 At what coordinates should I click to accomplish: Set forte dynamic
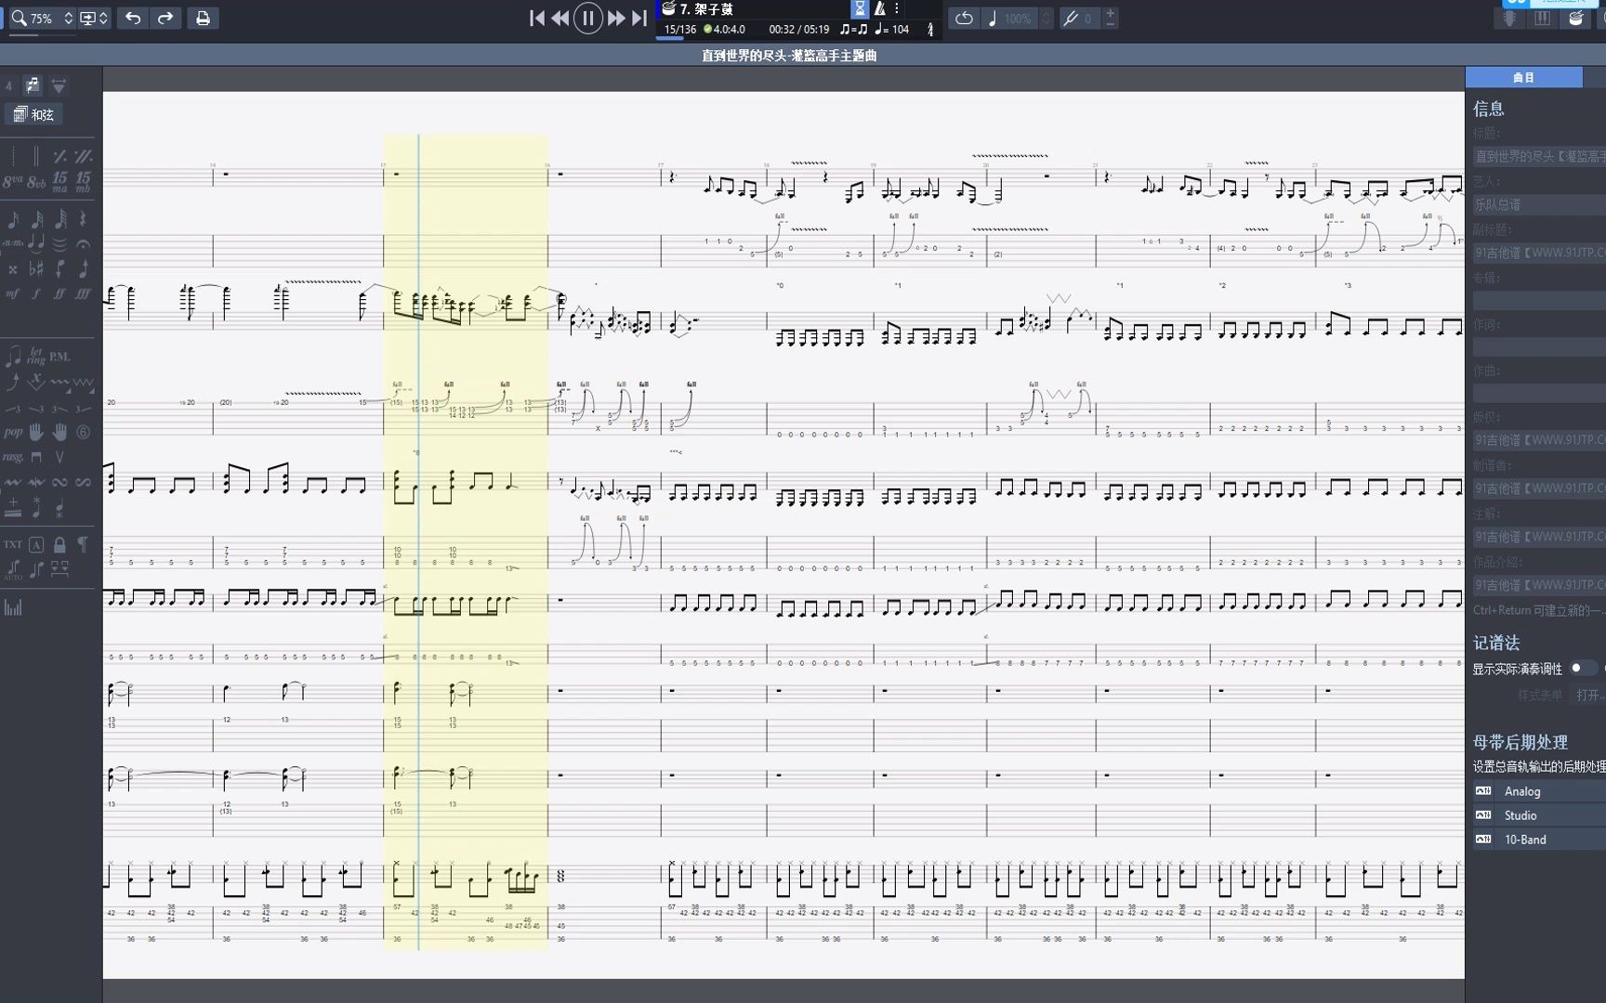click(36, 293)
